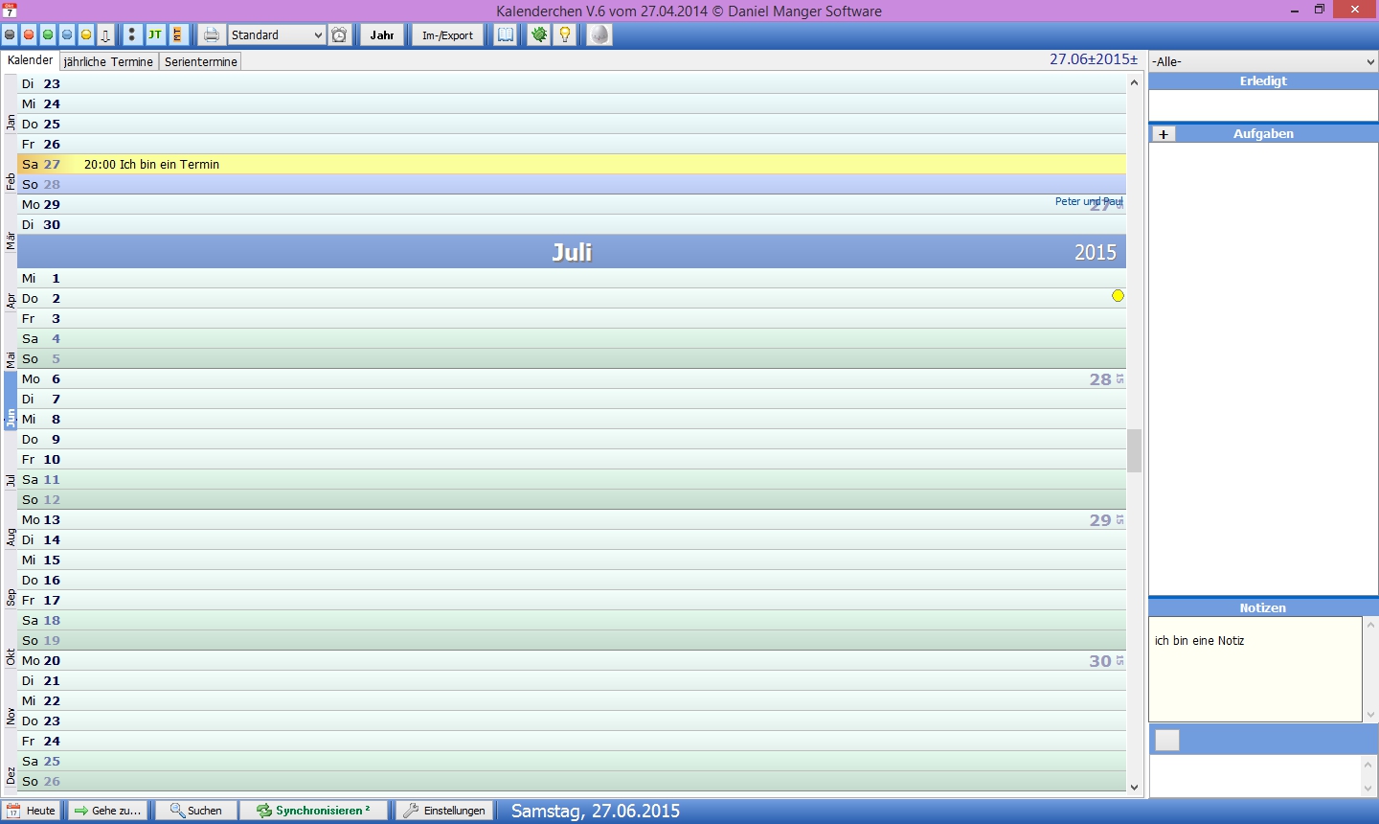
Task: Click the green bug icon
Action: tap(539, 35)
